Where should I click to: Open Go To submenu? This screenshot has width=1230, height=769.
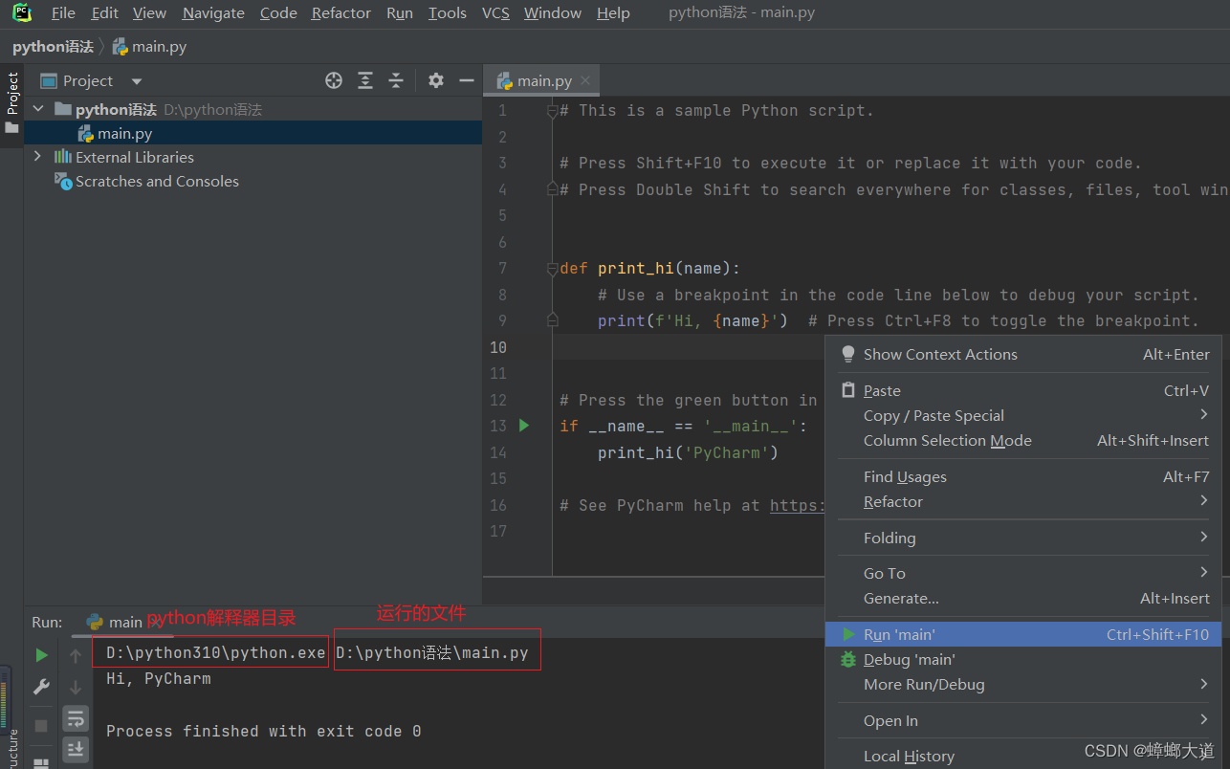click(1023, 573)
